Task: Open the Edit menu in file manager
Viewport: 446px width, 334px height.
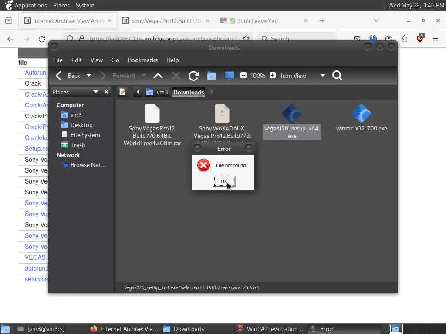Action: click(76, 60)
